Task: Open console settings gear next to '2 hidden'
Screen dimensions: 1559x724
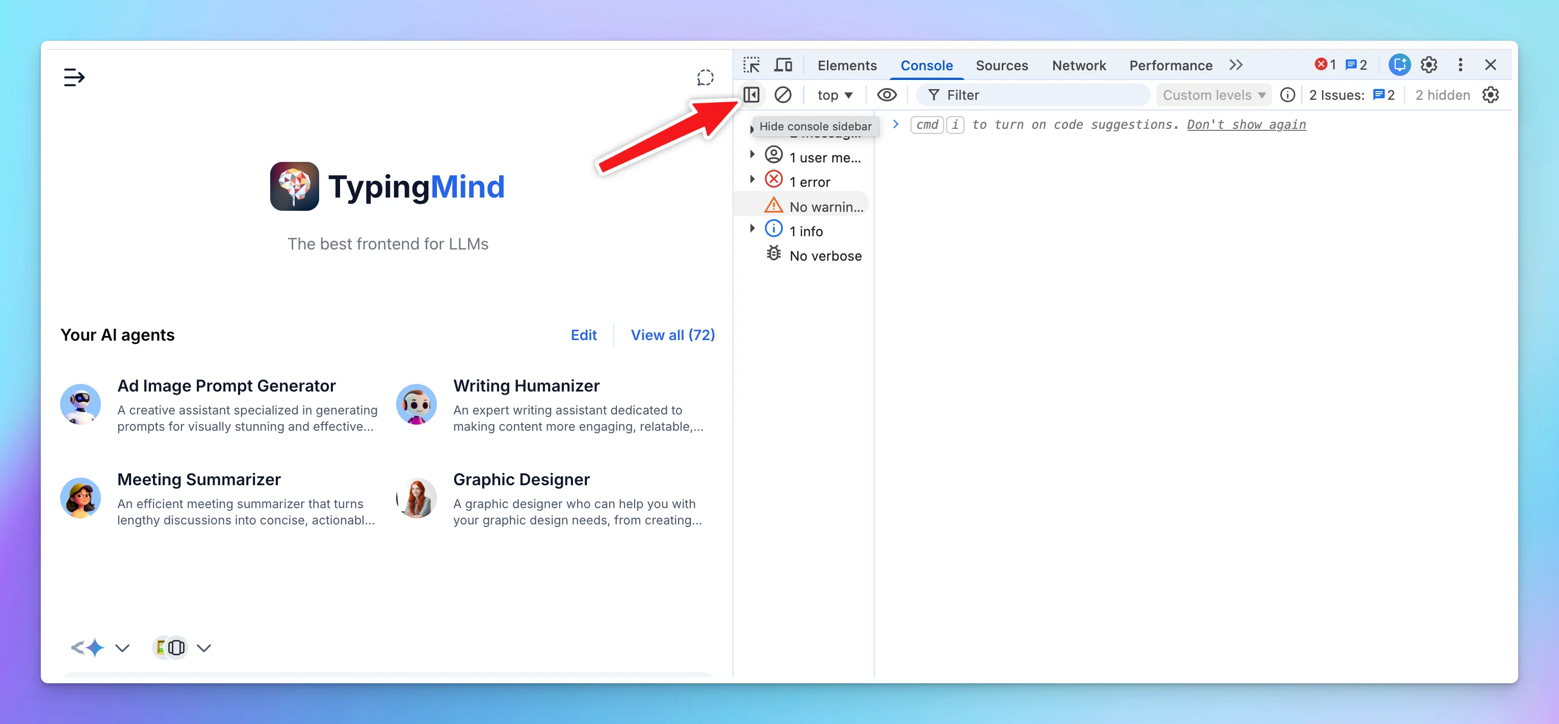Action: coord(1491,95)
